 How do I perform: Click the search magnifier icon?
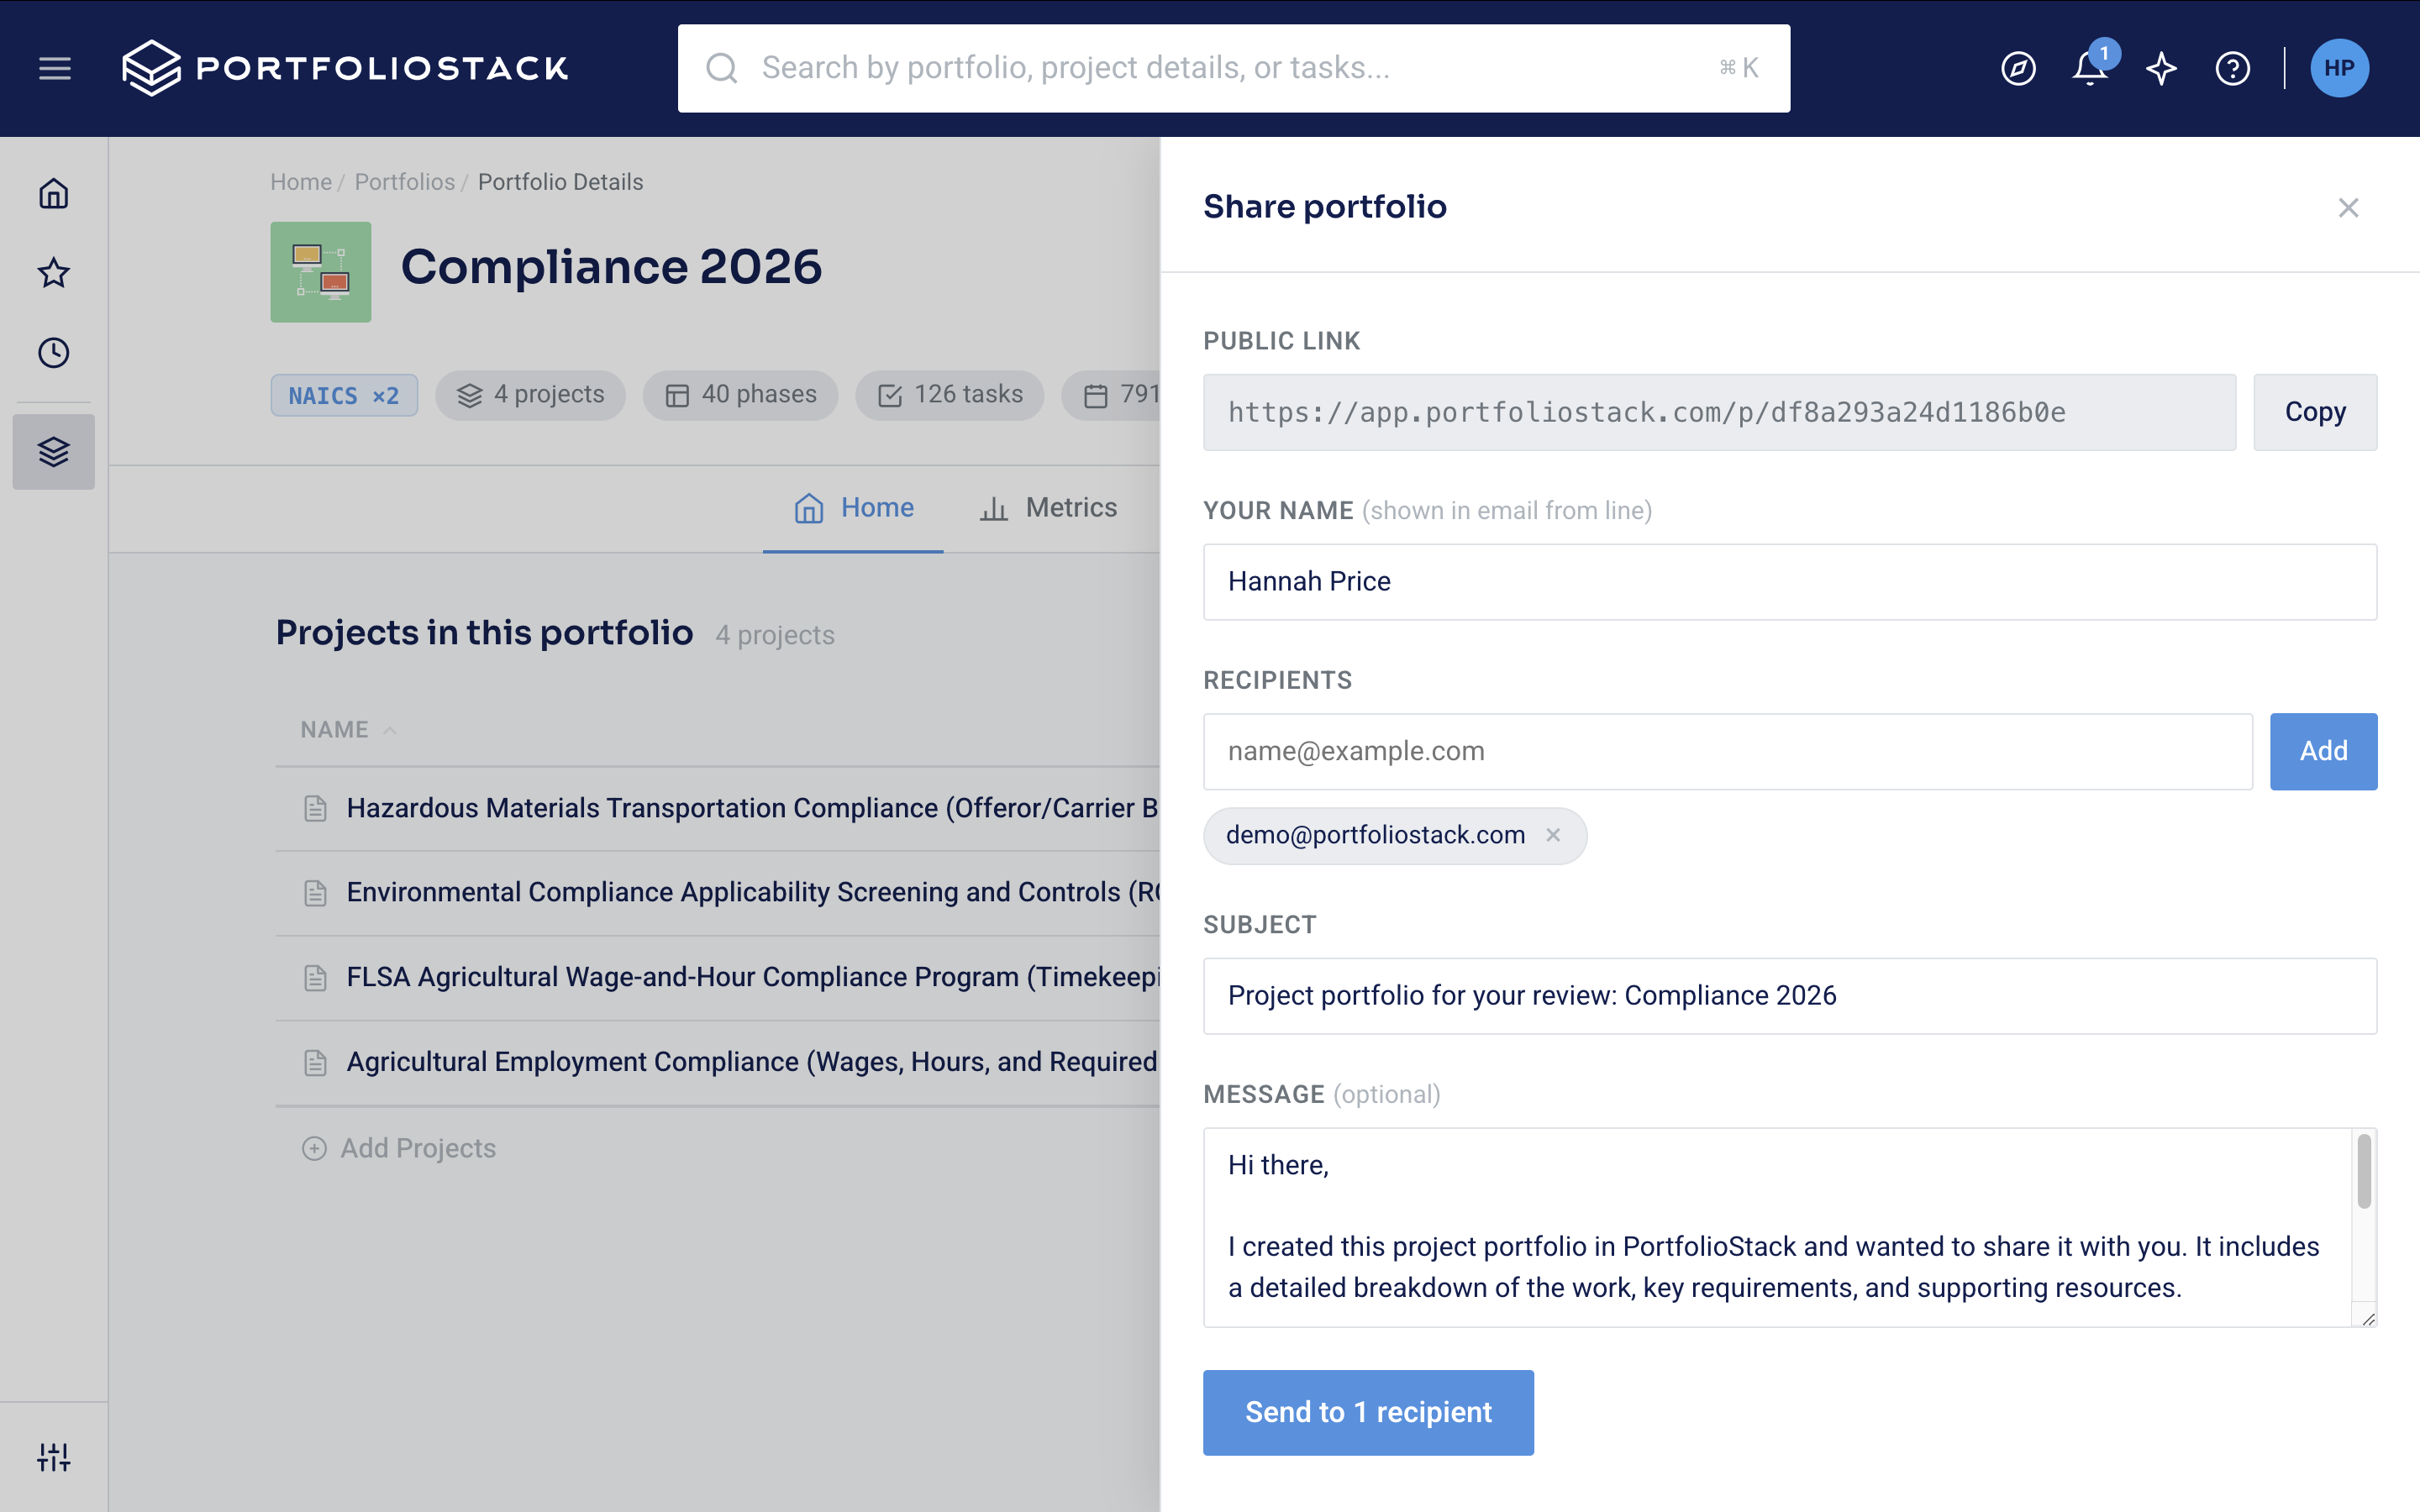tap(721, 68)
